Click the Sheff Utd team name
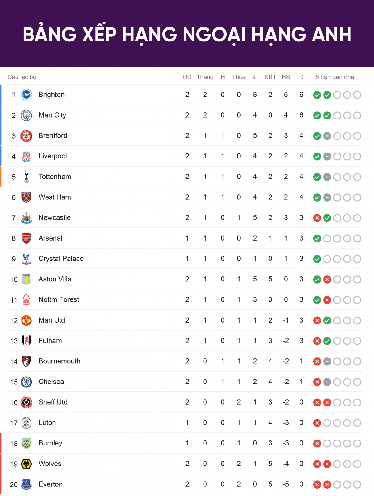Image resolution: width=374 pixels, height=496 pixels. pyautogui.click(x=53, y=402)
